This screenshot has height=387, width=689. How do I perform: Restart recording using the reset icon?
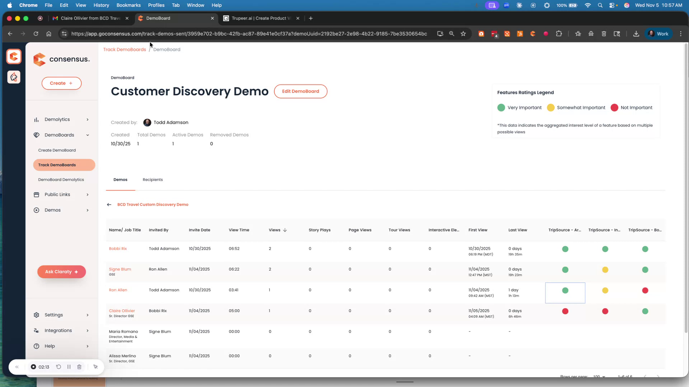click(58, 367)
